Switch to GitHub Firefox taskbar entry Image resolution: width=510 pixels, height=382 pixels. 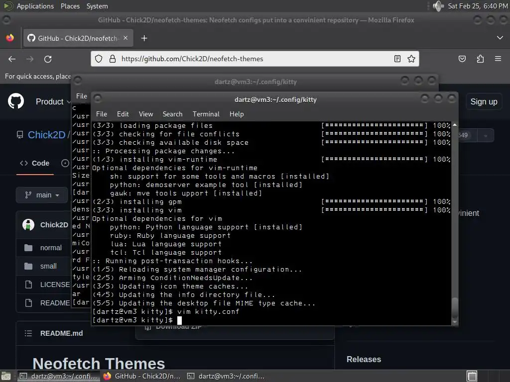pos(141,376)
